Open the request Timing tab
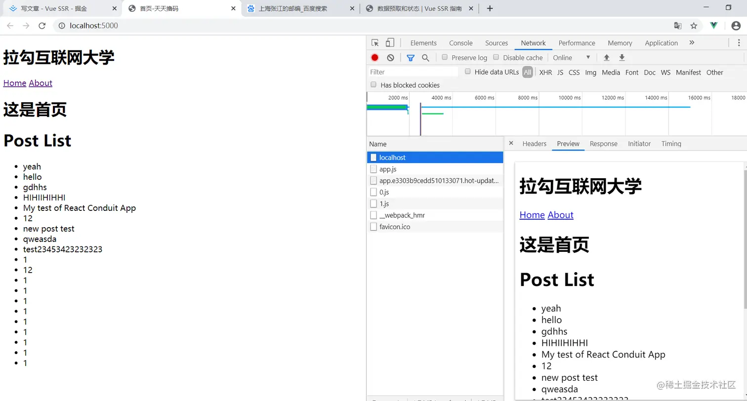This screenshot has height=401, width=747. pos(671,144)
